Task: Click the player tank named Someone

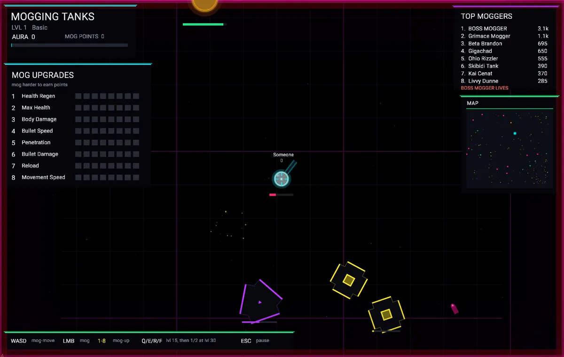Action: [282, 178]
